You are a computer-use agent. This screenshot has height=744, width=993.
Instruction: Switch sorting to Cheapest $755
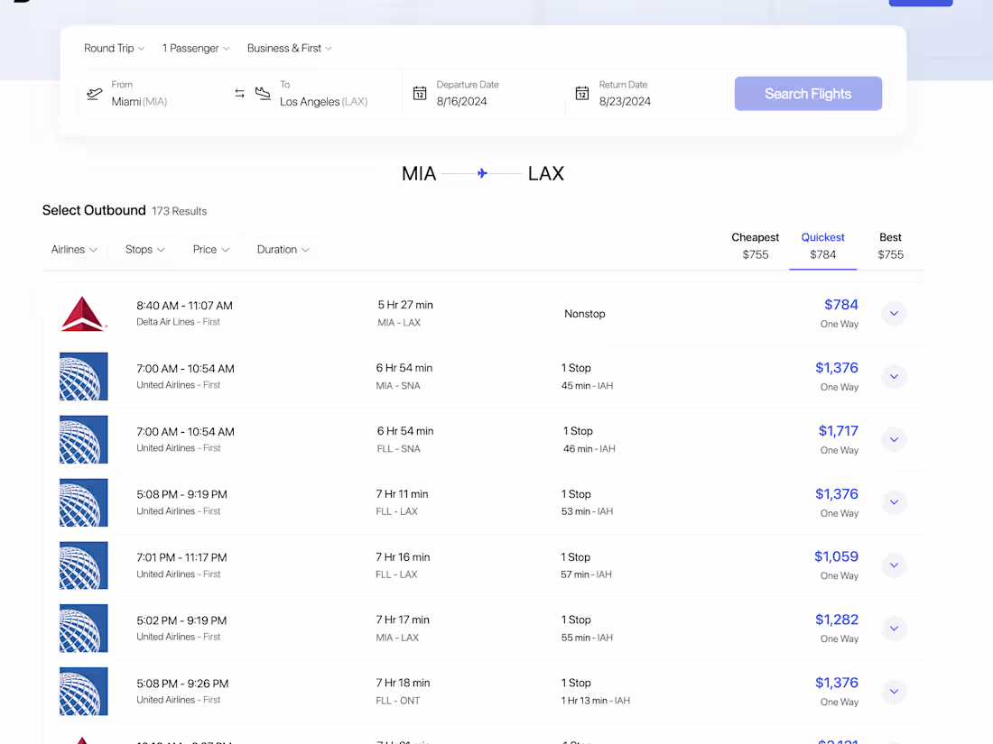(755, 245)
